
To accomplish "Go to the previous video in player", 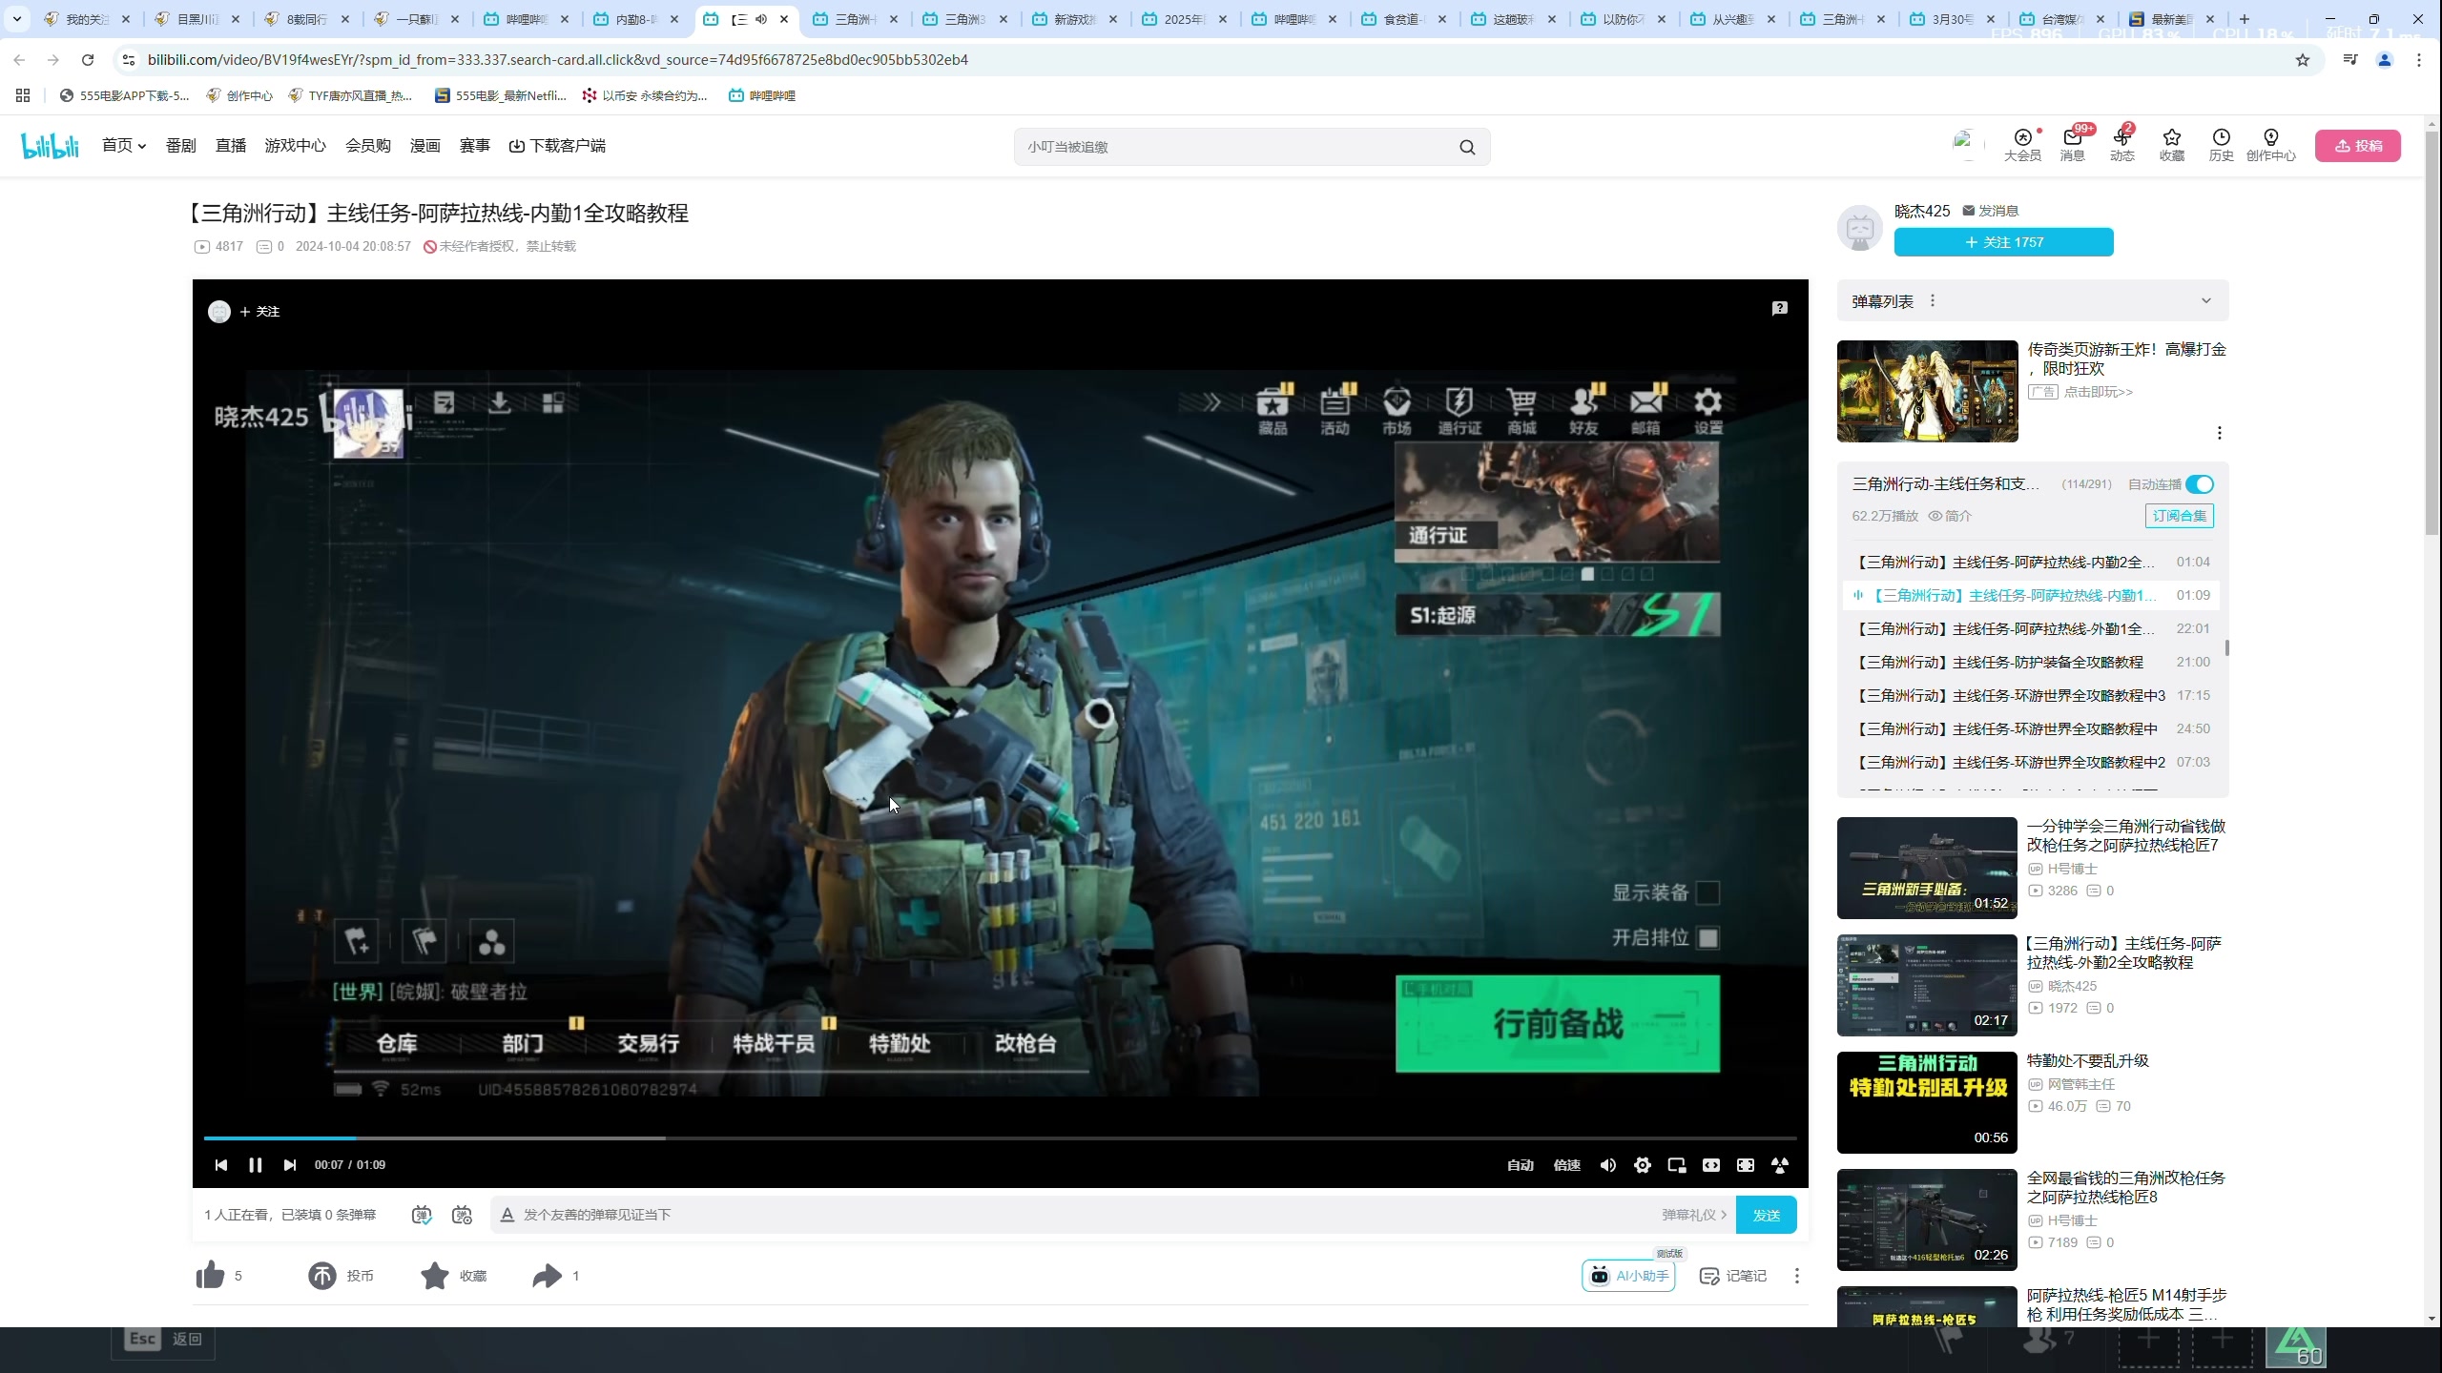I will click(220, 1165).
